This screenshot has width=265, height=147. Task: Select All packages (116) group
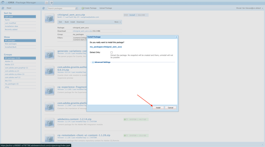[x=20, y=58]
